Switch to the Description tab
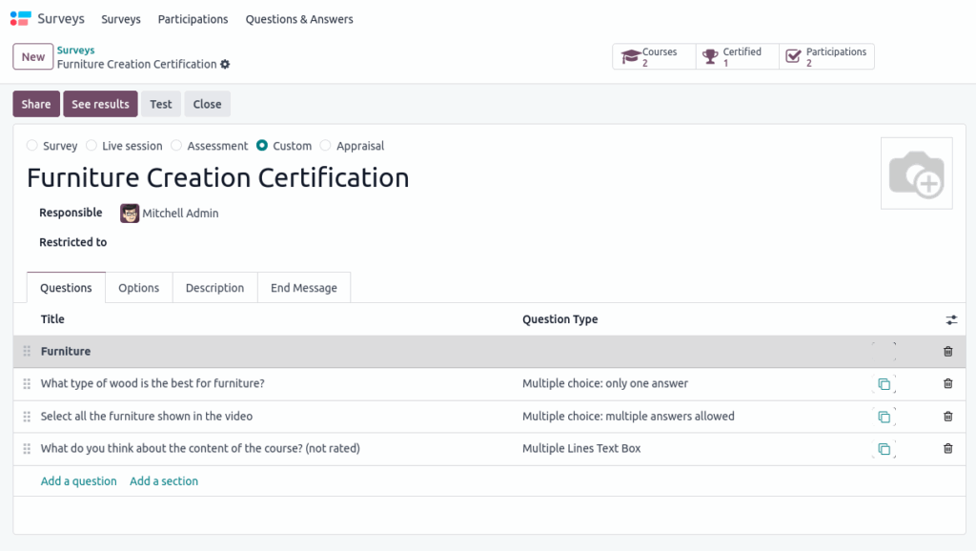The width and height of the screenshot is (976, 551). (x=214, y=288)
